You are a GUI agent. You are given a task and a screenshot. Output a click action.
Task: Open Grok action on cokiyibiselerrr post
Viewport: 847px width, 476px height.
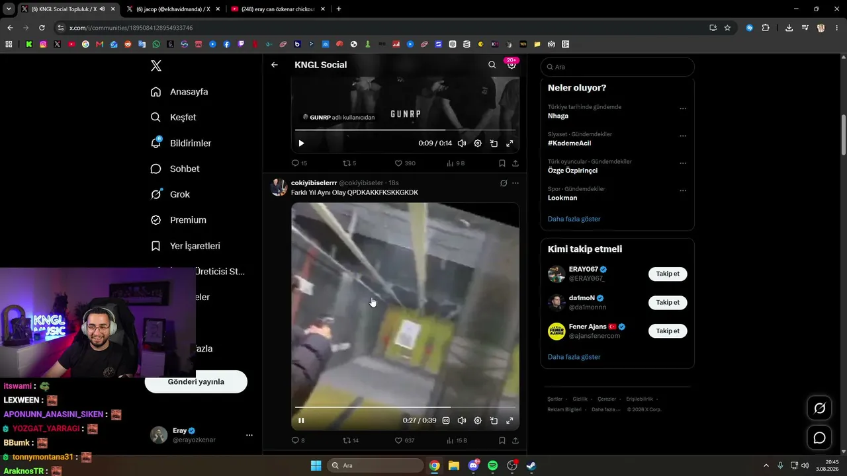504,183
